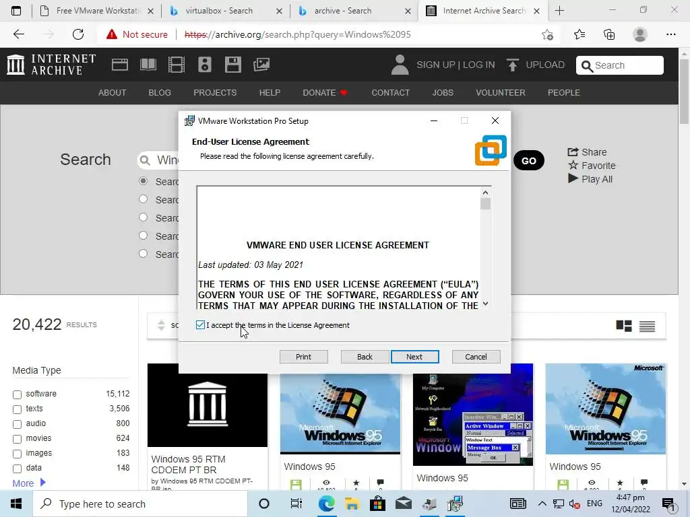This screenshot has width=690, height=517.
Task: Click Type here to search taskbar box
Action: coord(140,504)
